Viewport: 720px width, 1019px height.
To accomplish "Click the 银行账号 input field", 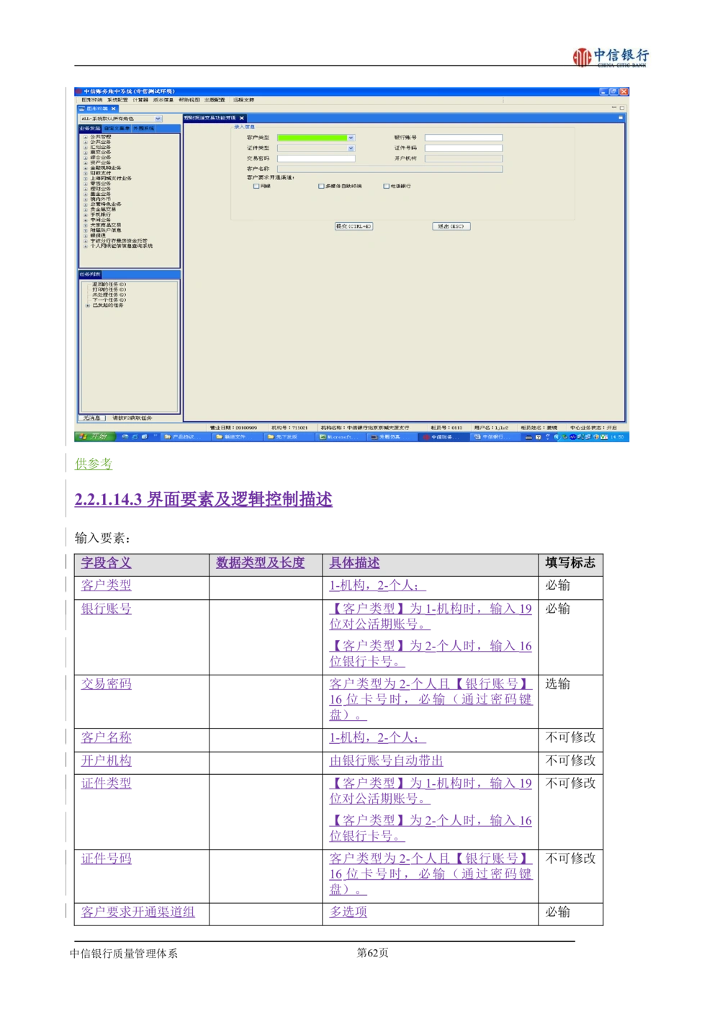I will point(463,138).
